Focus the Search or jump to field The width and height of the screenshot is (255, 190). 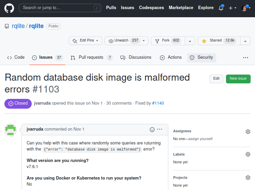point(60,8)
